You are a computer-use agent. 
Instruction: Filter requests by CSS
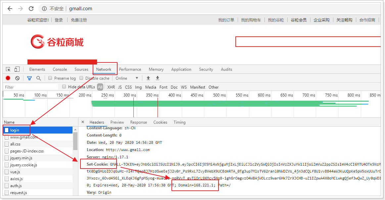(x=128, y=87)
